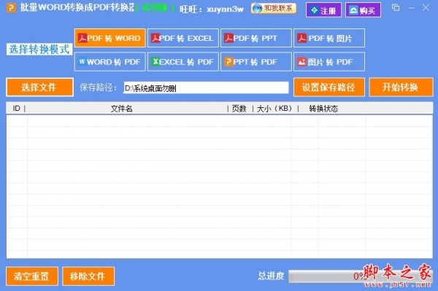Open the 注册 registration button

point(323,10)
